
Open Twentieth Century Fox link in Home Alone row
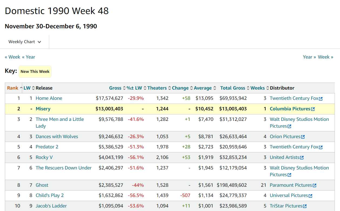tap(294, 98)
